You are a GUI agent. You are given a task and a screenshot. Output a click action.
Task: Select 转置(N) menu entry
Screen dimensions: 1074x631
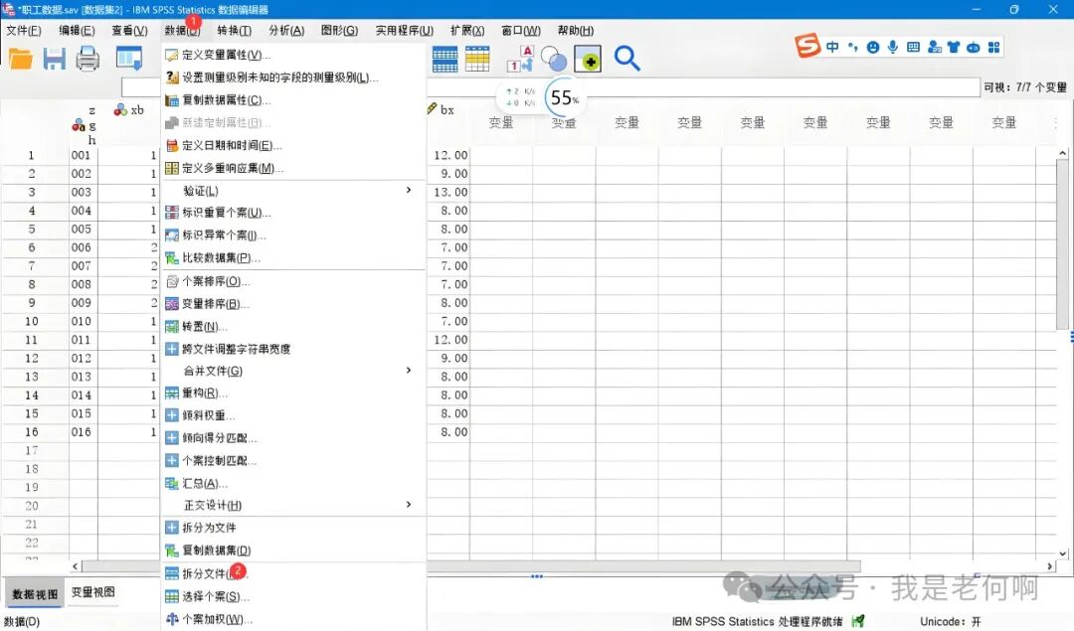(293, 327)
